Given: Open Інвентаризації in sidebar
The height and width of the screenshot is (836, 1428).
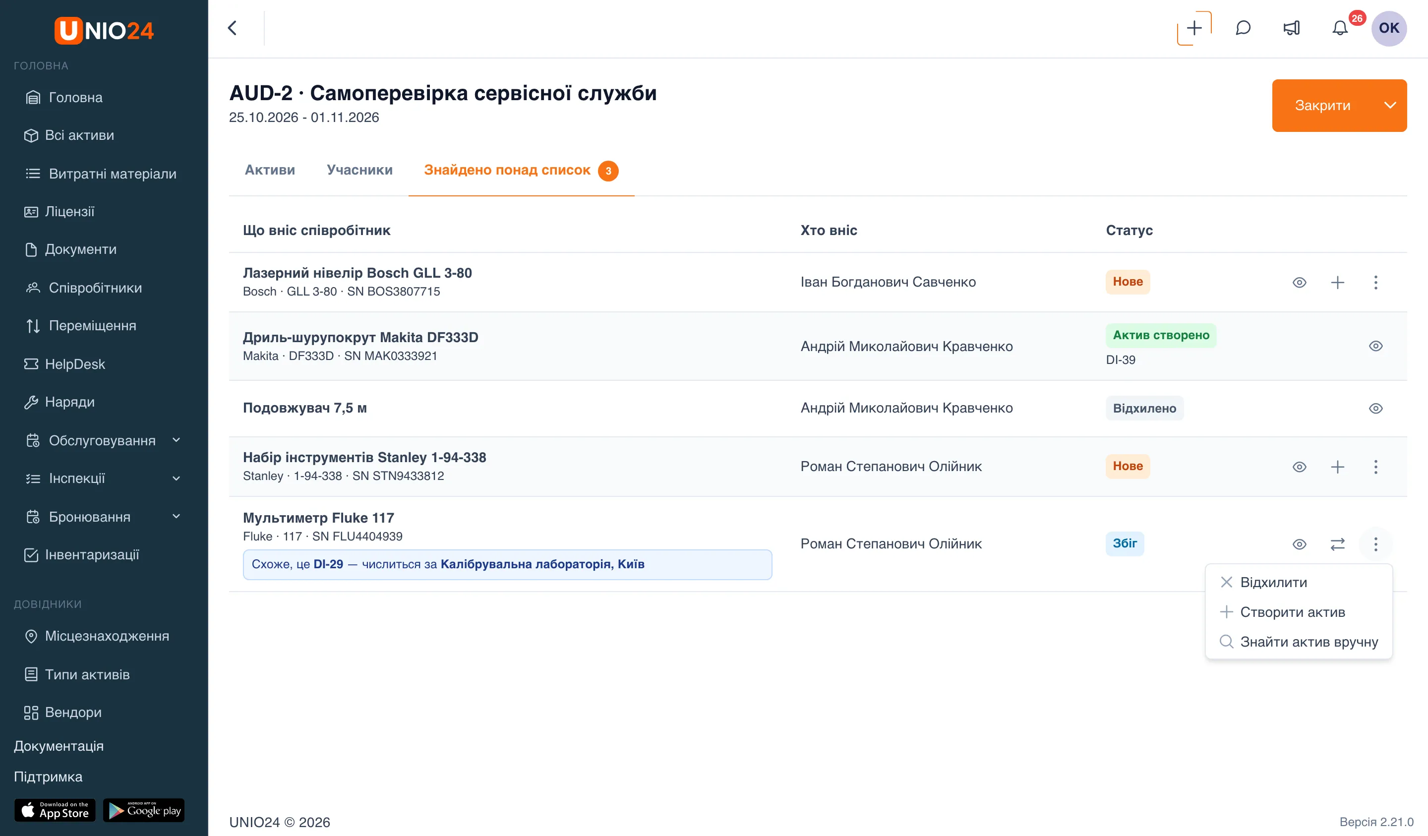Looking at the screenshot, I should pyautogui.click(x=82, y=554).
